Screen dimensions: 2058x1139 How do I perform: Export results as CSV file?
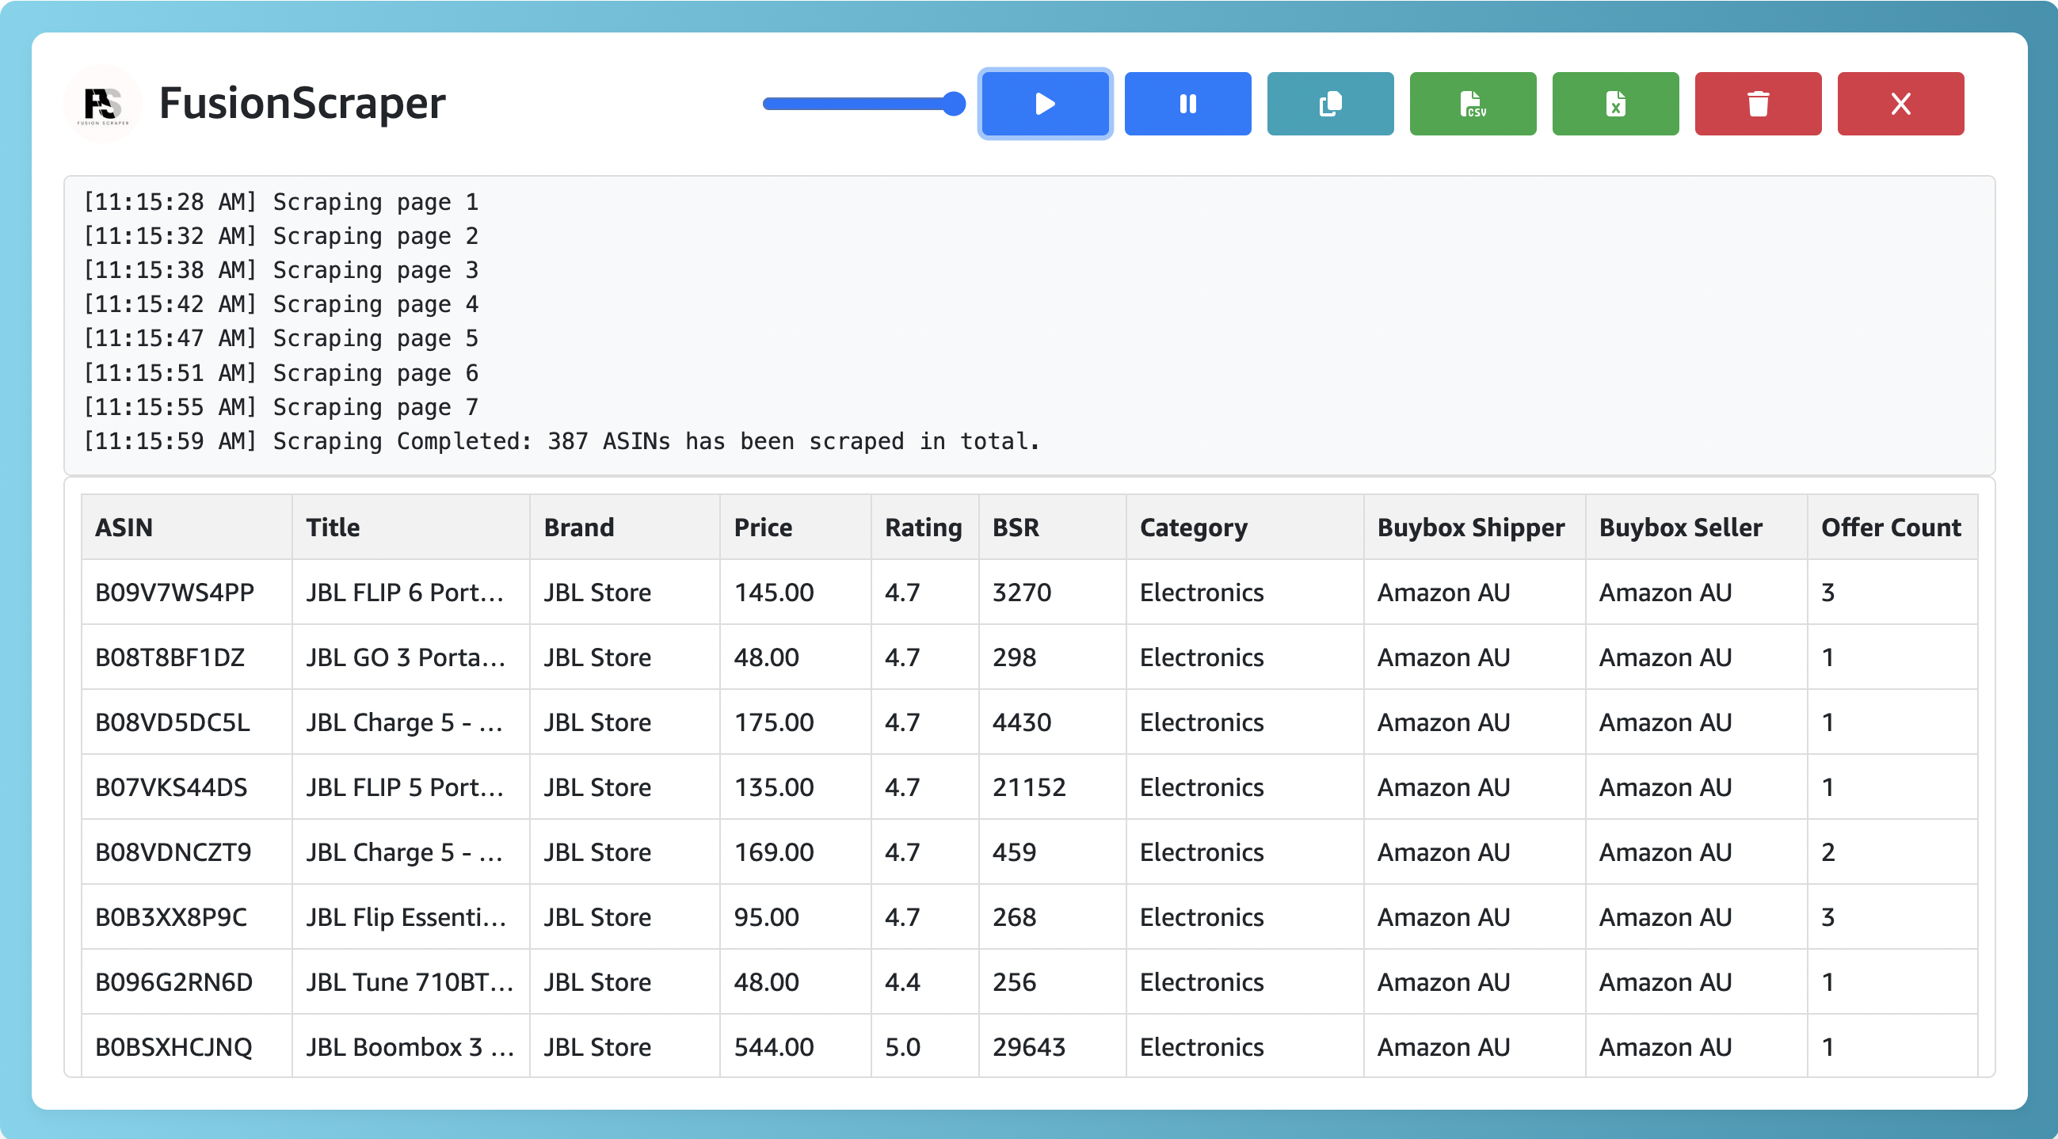(1473, 104)
